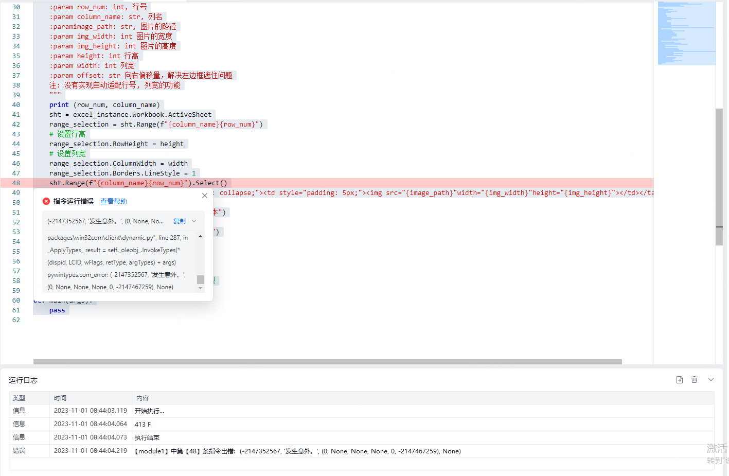Click the 错误 type cell in the log

[x=19, y=451]
